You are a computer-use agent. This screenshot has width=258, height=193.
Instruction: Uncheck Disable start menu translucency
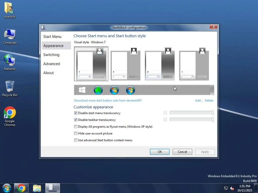click(x=76, y=113)
